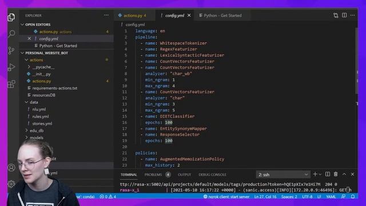Click AugmentedMemoizationPolicy on line 22

click(192, 159)
